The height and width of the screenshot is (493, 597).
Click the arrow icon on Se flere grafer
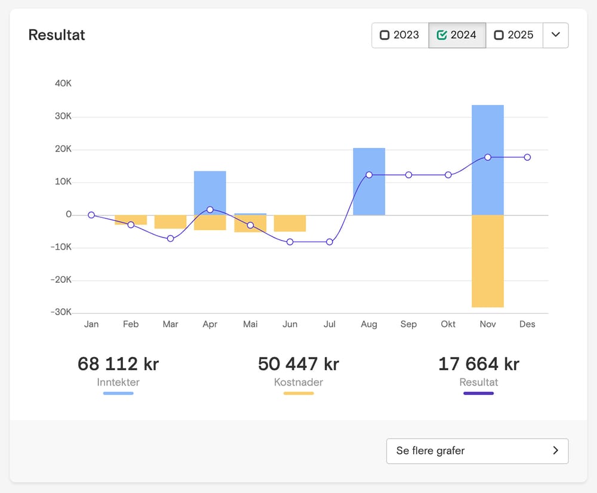[555, 451]
